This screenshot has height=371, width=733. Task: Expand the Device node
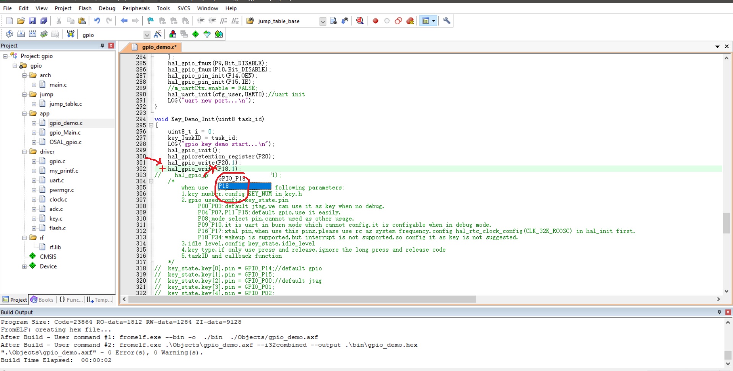pos(24,267)
